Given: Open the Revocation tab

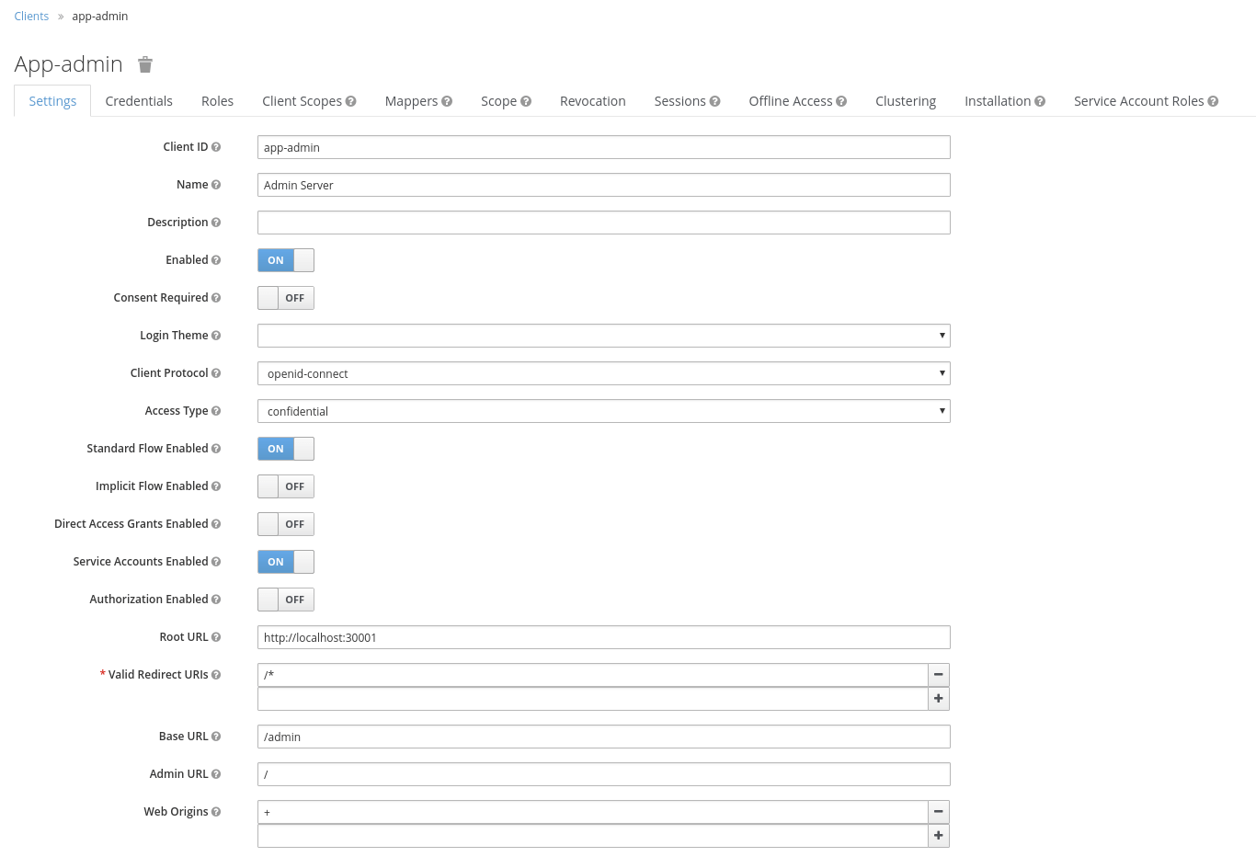Looking at the screenshot, I should tap(592, 101).
